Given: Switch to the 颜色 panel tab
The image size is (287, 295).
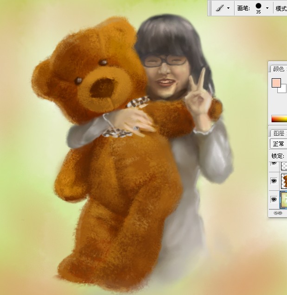Looking at the screenshot, I should coord(279,69).
